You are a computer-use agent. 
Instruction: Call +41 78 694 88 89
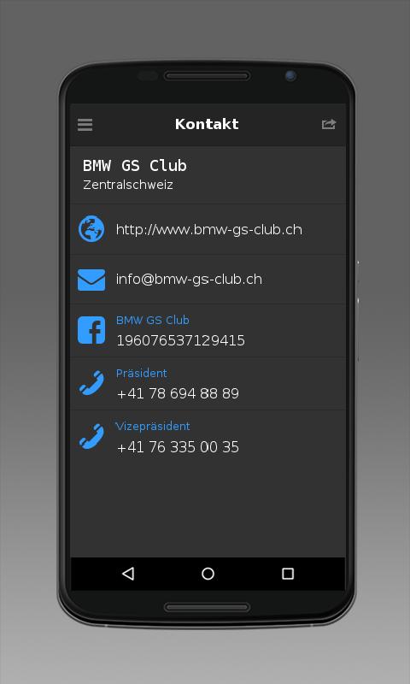178,394
